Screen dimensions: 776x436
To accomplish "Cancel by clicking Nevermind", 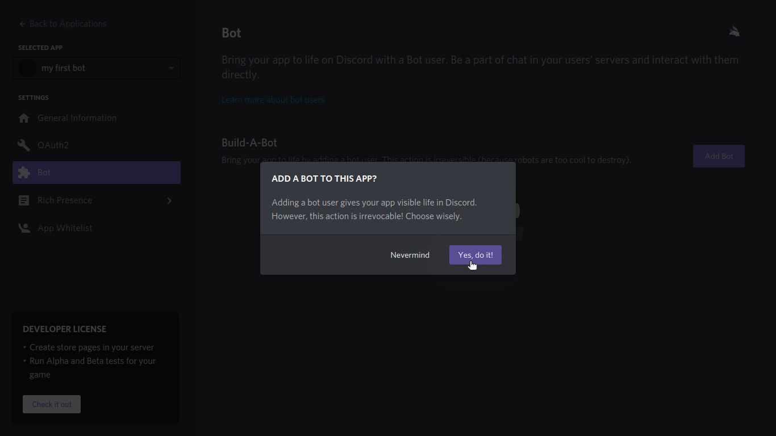I will click(410, 255).
